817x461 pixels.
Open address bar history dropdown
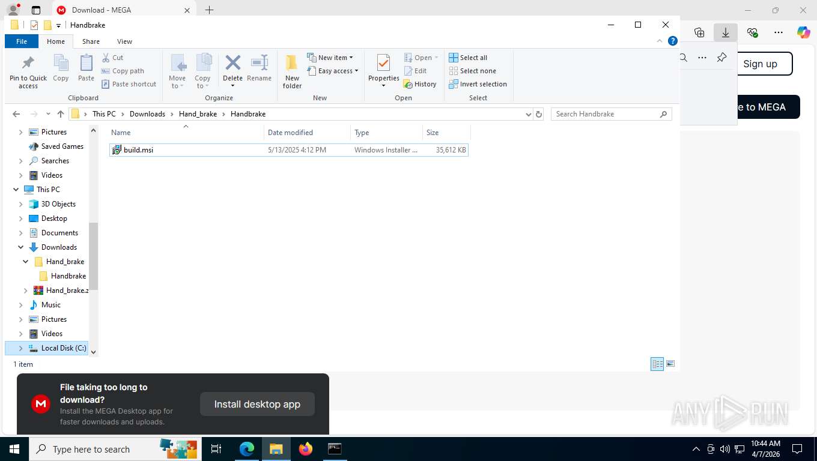529,114
